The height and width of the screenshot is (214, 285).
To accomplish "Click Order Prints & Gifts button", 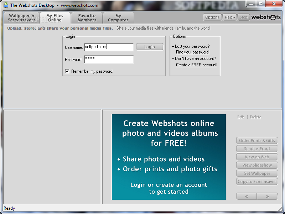I will [x=257, y=141].
